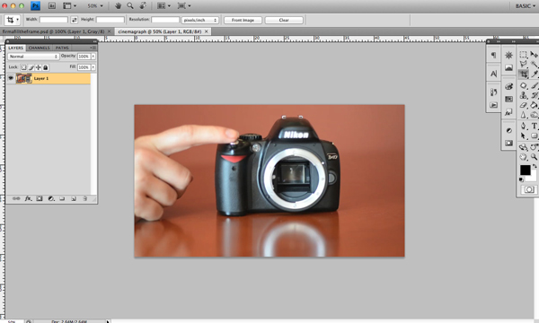Click the black foreground color swatch

(525, 170)
